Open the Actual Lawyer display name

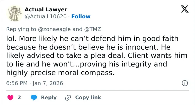46,9
